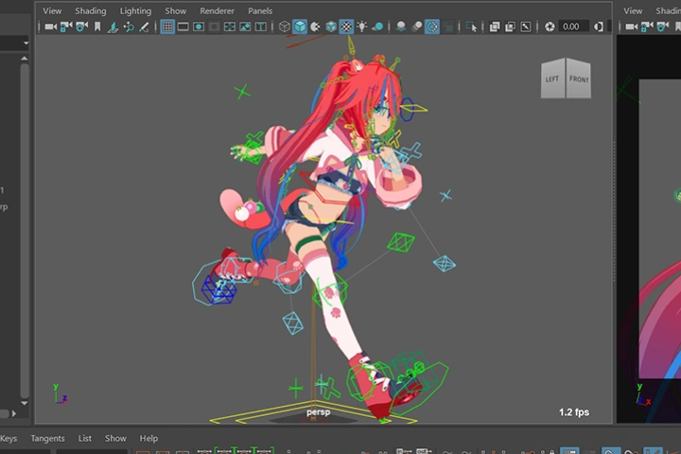This screenshot has width=681, height=454.
Task: Click the camera Bookmarks icon
Action: click(x=97, y=26)
